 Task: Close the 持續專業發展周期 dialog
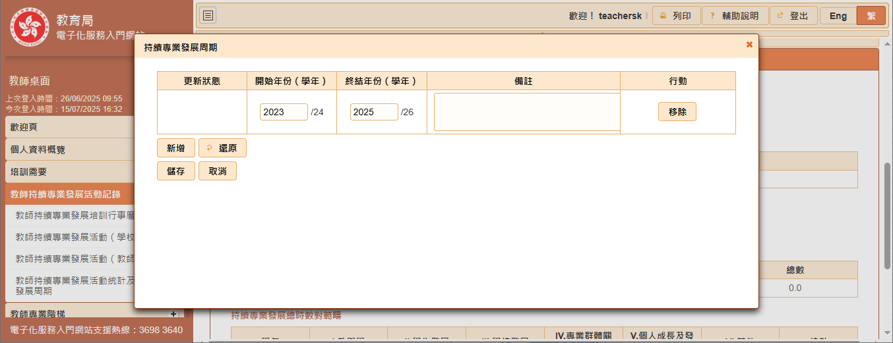tap(749, 44)
